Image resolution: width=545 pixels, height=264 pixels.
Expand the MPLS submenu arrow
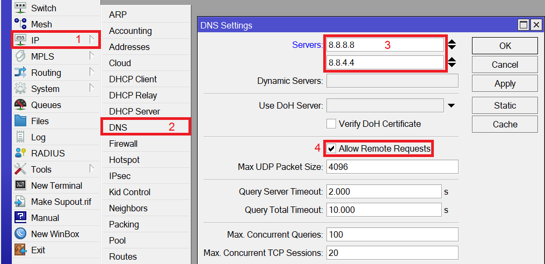[x=91, y=55]
